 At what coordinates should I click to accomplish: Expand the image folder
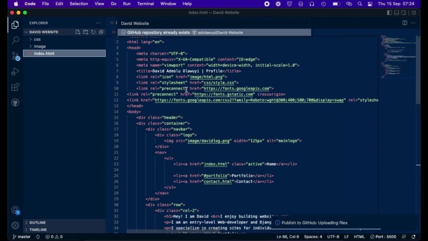pos(65,46)
